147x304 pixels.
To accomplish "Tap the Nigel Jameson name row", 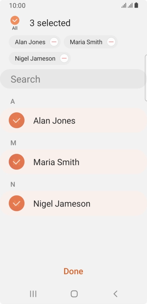I will 73,203.
